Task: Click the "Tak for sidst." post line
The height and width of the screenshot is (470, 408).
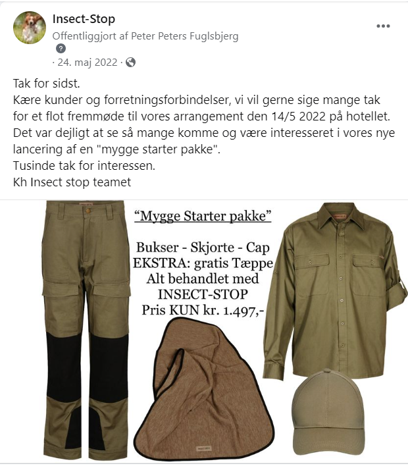Action: pyautogui.click(x=47, y=84)
